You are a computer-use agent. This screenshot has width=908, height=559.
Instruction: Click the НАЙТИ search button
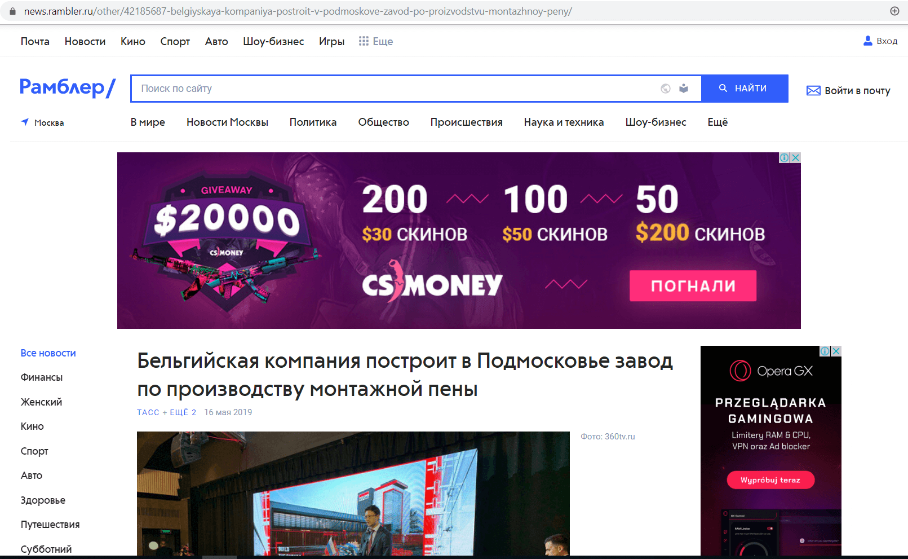[745, 89]
